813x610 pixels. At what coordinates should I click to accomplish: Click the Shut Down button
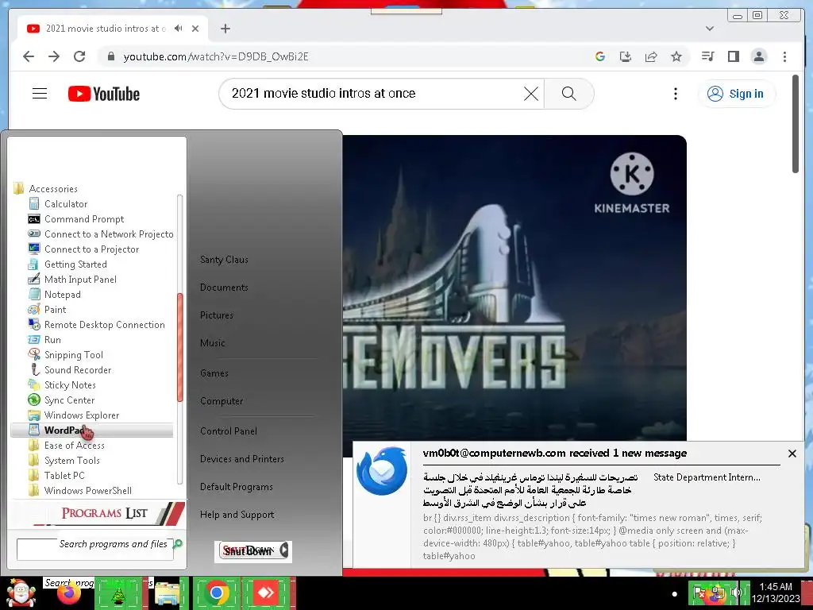(x=249, y=551)
